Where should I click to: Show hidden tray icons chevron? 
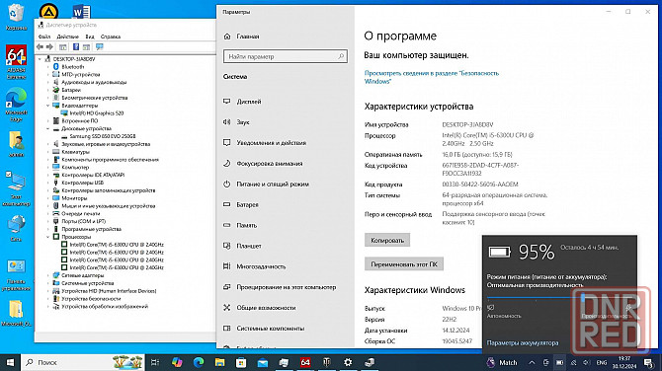click(532, 362)
